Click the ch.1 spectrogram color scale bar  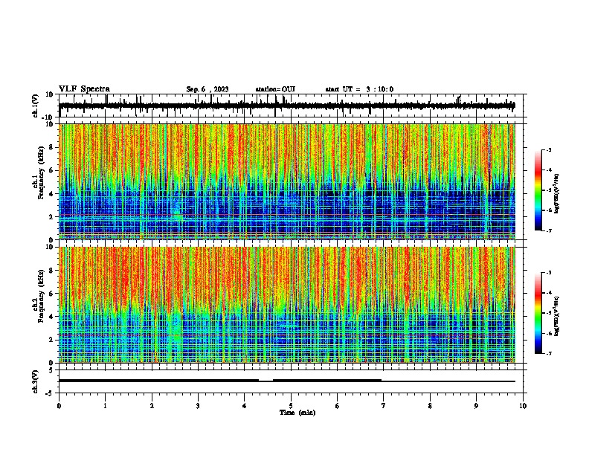(538, 190)
